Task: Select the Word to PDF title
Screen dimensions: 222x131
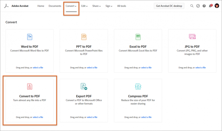Action: 30,46
